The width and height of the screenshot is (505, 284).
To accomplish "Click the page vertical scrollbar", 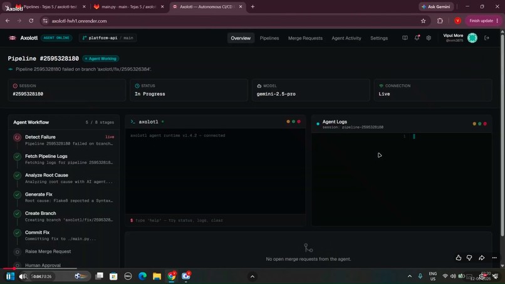I will [x=502, y=135].
